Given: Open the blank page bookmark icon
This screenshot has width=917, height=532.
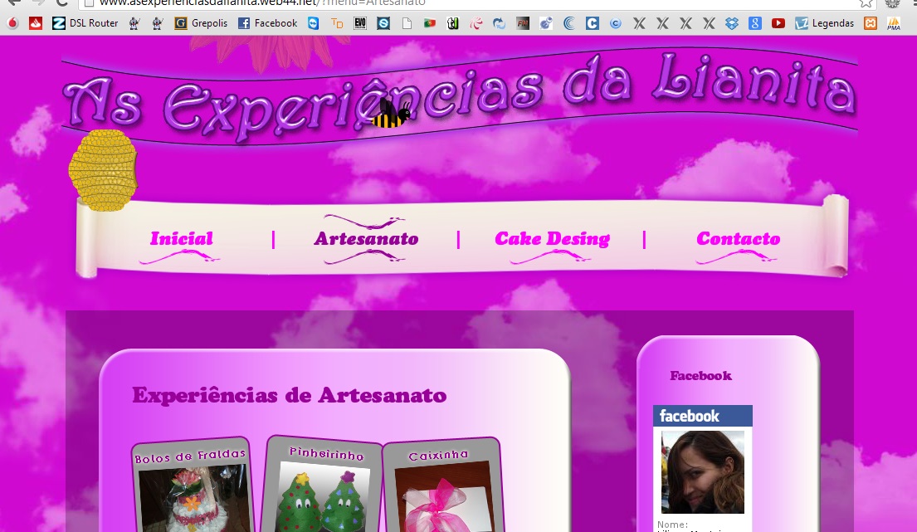Looking at the screenshot, I should click(x=407, y=23).
